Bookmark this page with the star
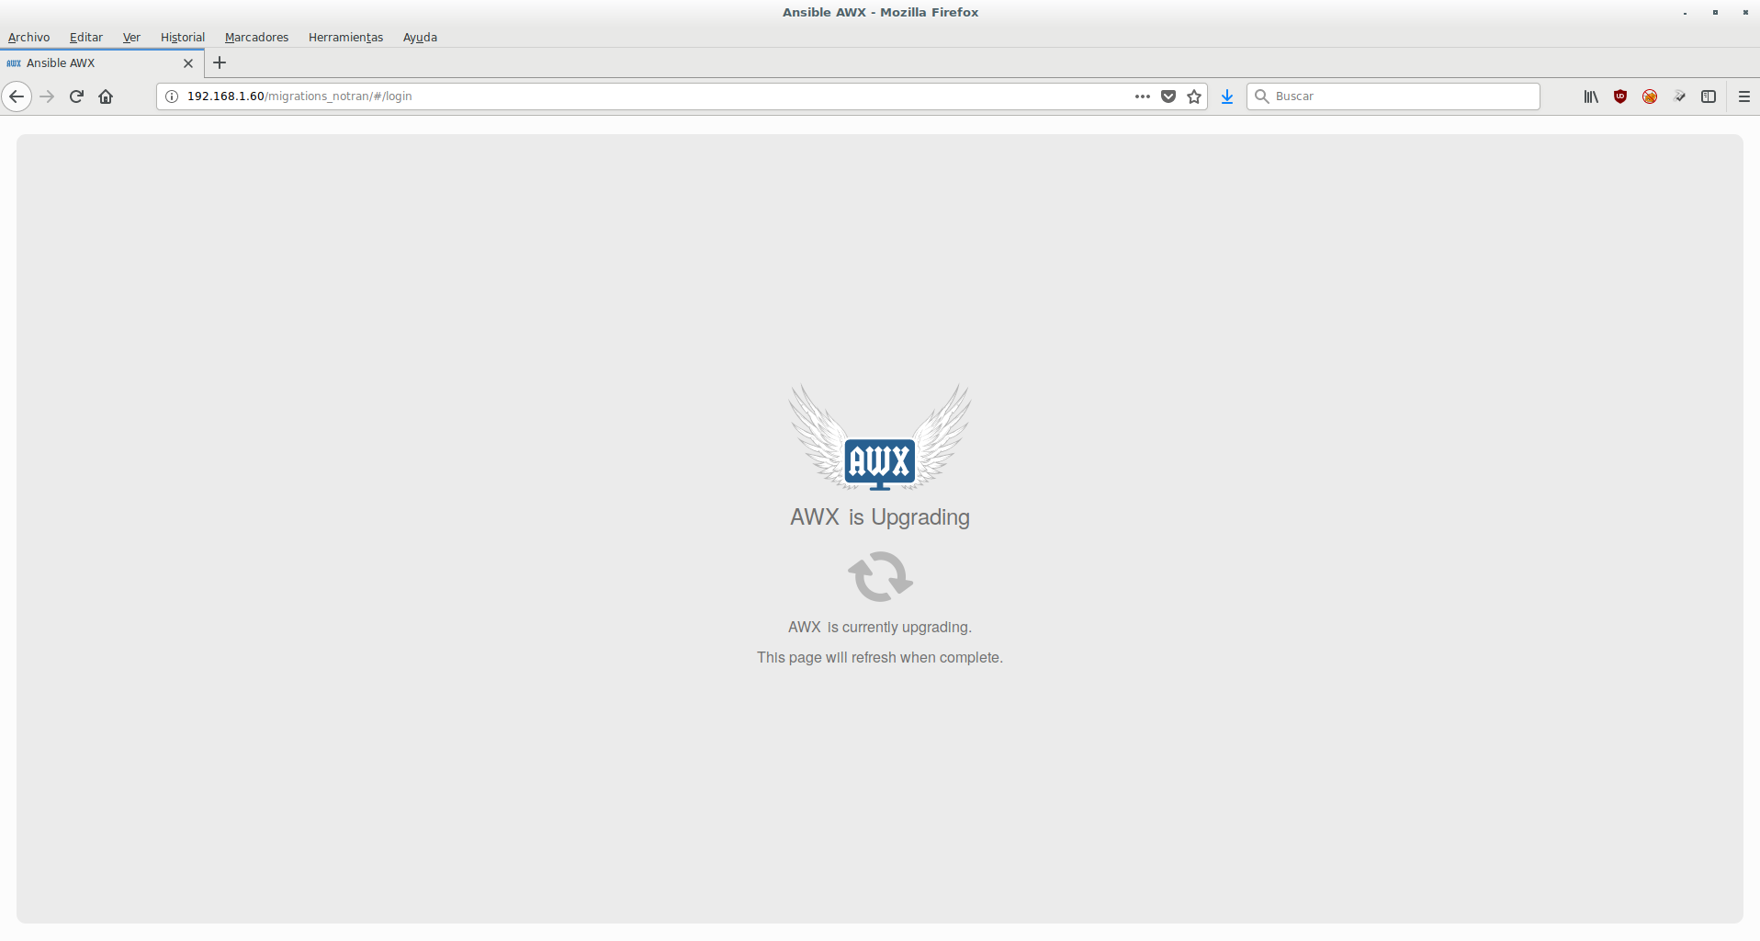The width and height of the screenshot is (1760, 941). click(1194, 96)
